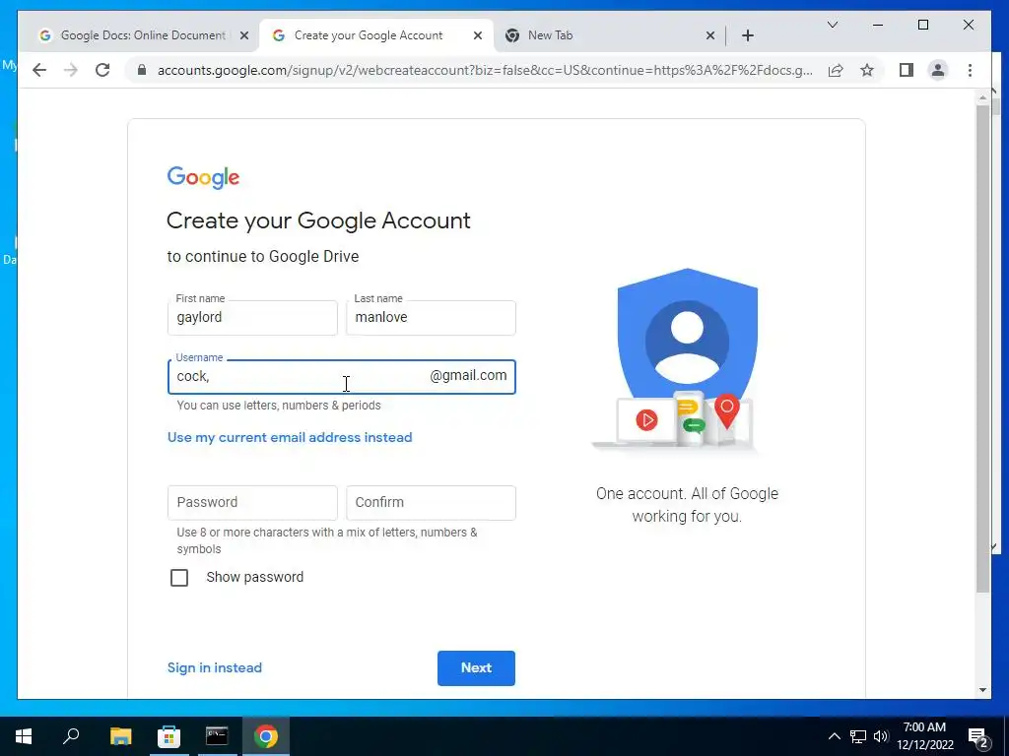
Task: Click the volume speaker tray icon
Action: tap(881, 736)
